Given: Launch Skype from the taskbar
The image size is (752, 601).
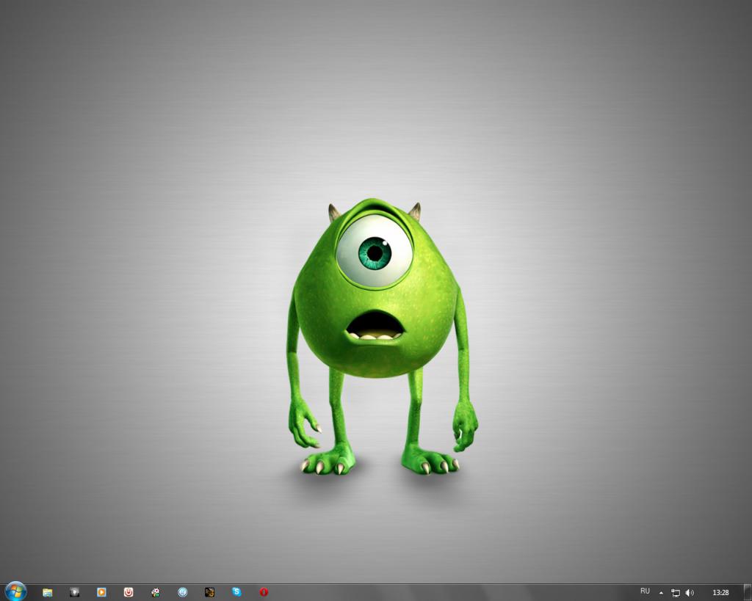Looking at the screenshot, I should point(236,592).
